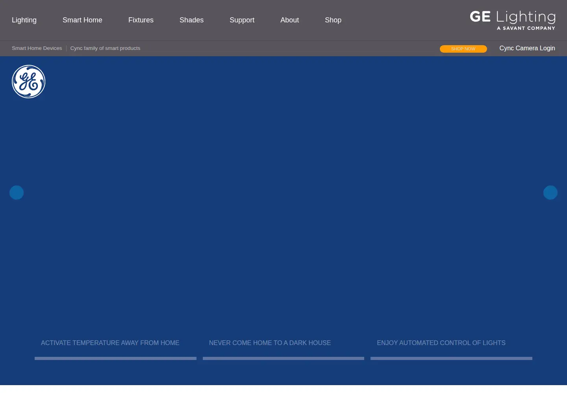The width and height of the screenshot is (567, 393).
Task: Select the Enjoy Automated Control of Lights slide
Action: 441,343
